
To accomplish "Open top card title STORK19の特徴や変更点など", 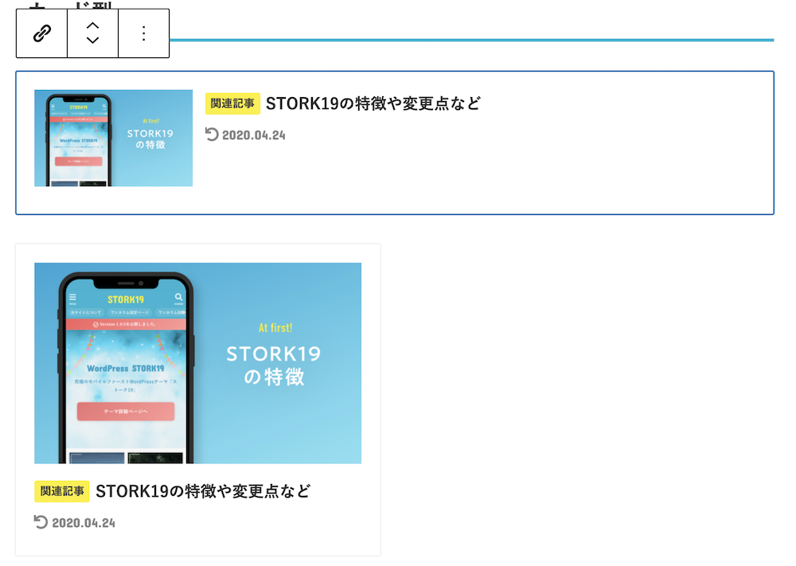I will click(x=373, y=103).
